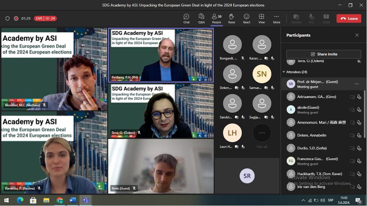The height and width of the screenshot is (206, 367).
Task: Toggle the Mic on
Action: (x=311, y=18)
